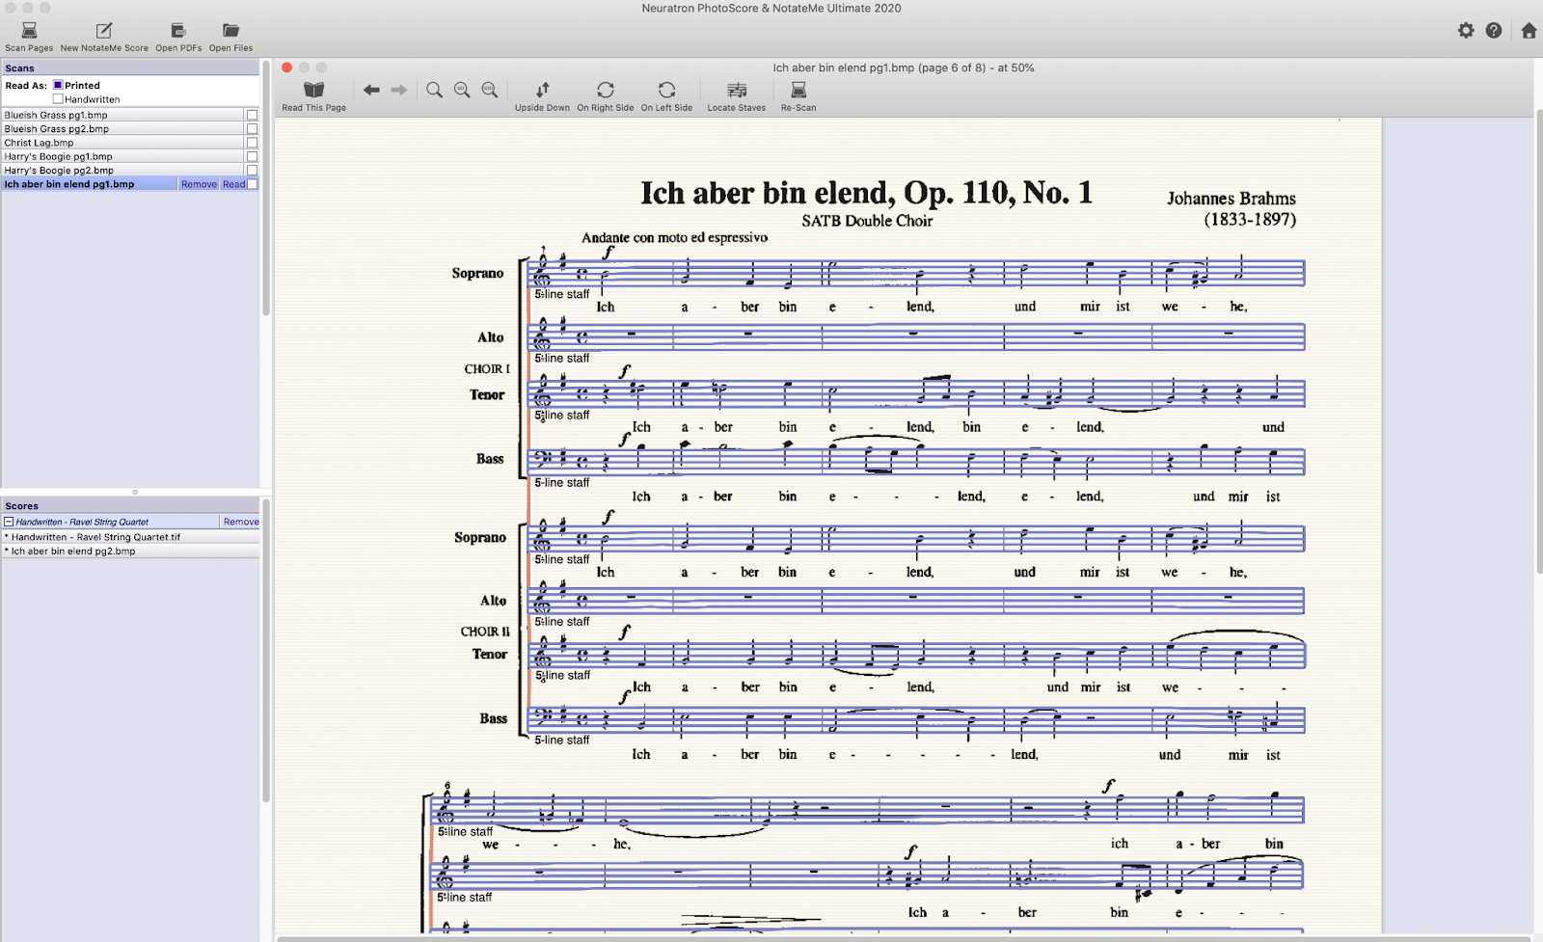This screenshot has width=1543, height=942.
Task: Open the settings gear
Action: point(1466,31)
